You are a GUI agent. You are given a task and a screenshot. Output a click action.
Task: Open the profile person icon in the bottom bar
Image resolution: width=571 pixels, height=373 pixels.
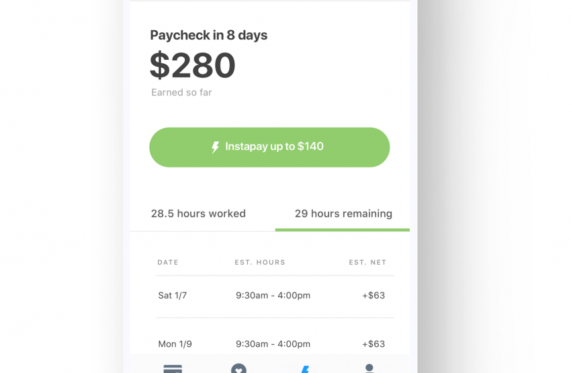click(x=369, y=368)
